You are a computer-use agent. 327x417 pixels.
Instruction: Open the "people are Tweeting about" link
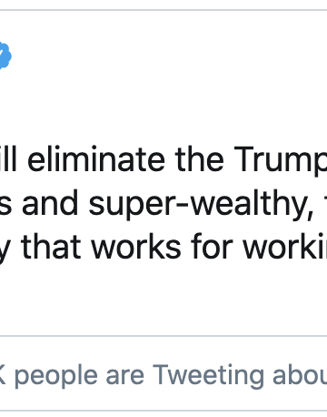pyautogui.click(x=163, y=375)
